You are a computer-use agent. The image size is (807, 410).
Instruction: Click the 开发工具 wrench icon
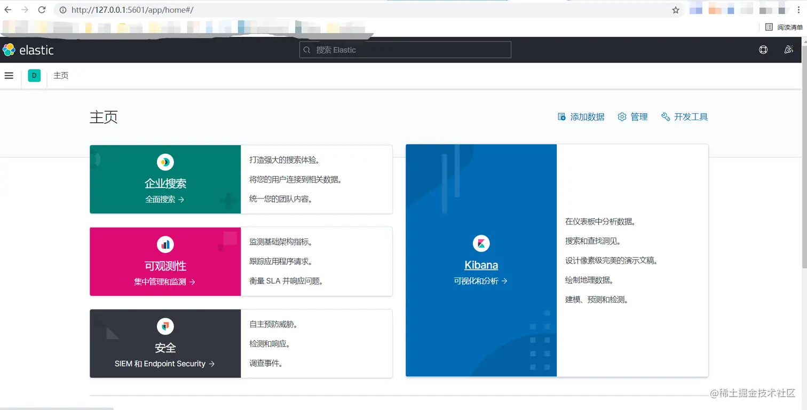click(x=666, y=117)
